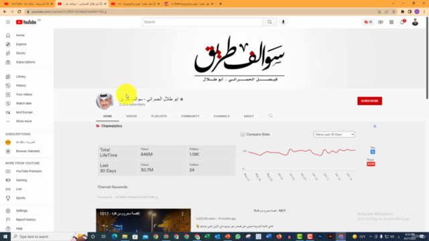The height and width of the screenshot is (241, 429).
Task: Switch to the VIDEOS tab
Action: click(x=131, y=116)
